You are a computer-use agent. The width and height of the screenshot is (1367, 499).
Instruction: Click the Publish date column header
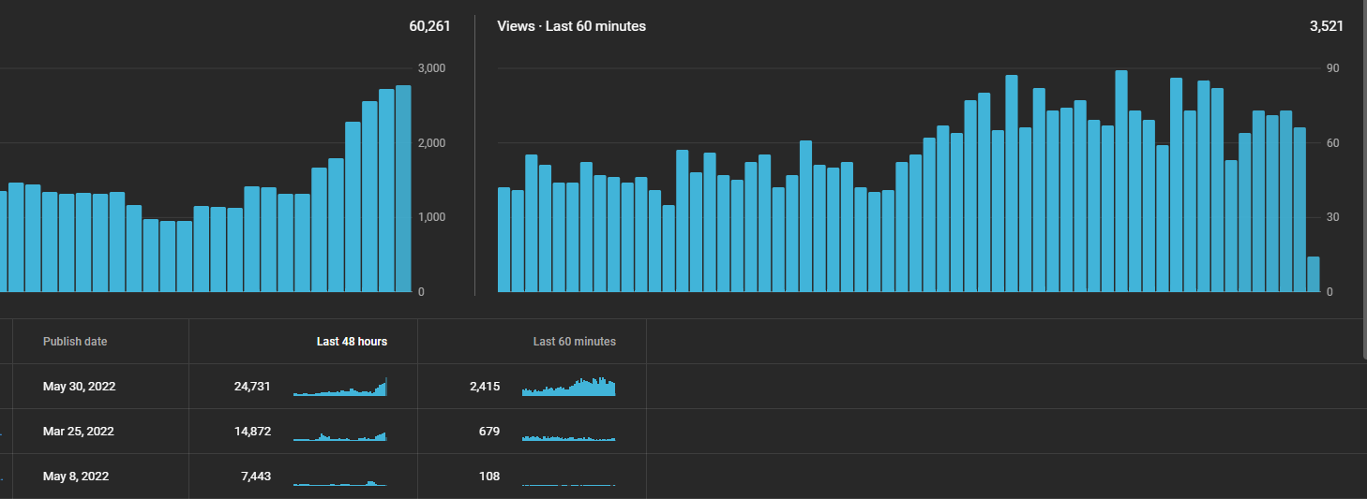[x=75, y=342]
